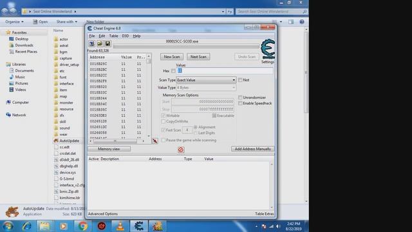Open the Explorer view options dropdown arrow
This screenshot has height=232, width=412.
[281, 22]
